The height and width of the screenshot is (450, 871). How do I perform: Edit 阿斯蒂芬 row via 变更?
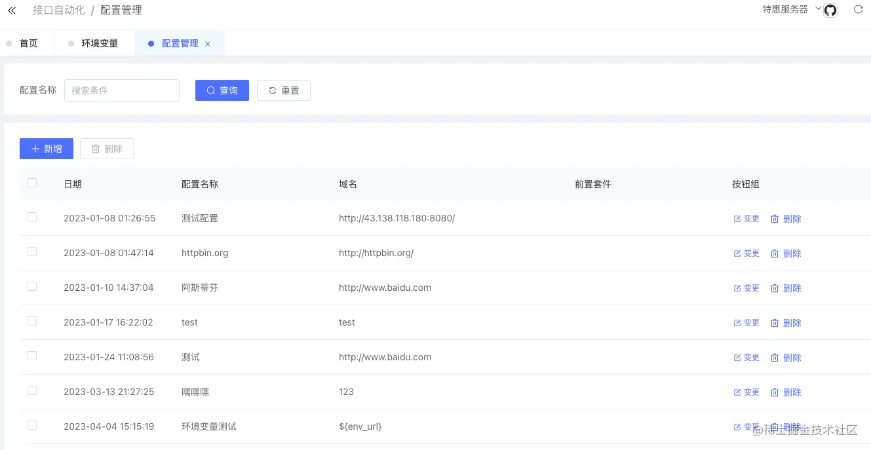tap(746, 288)
